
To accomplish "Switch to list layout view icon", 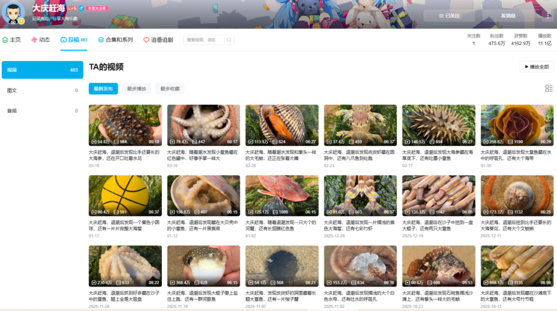I will (549, 89).
